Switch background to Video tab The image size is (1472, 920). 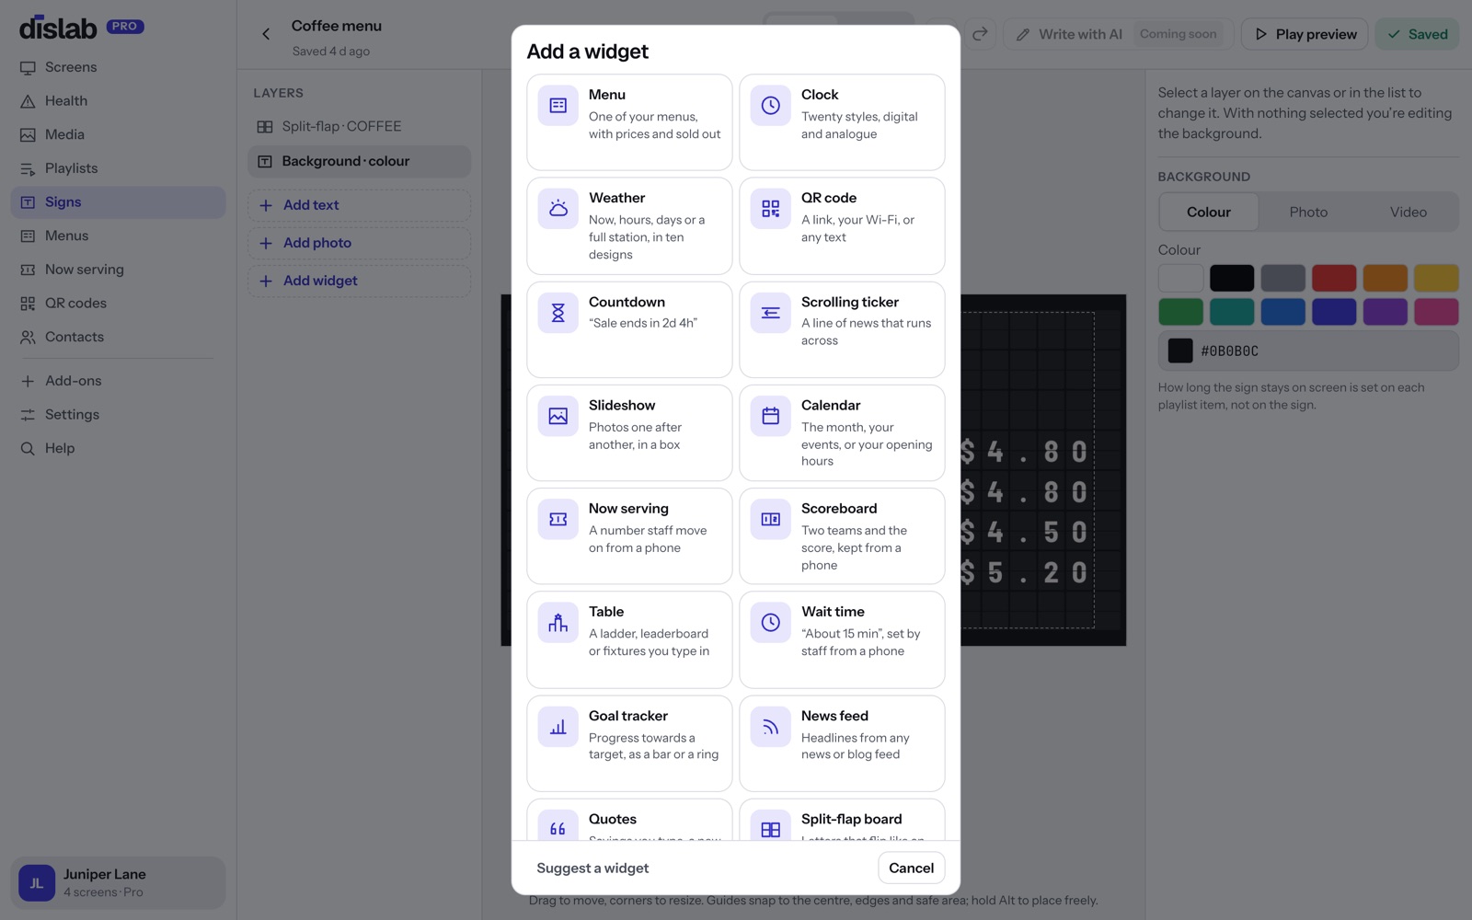point(1409,212)
